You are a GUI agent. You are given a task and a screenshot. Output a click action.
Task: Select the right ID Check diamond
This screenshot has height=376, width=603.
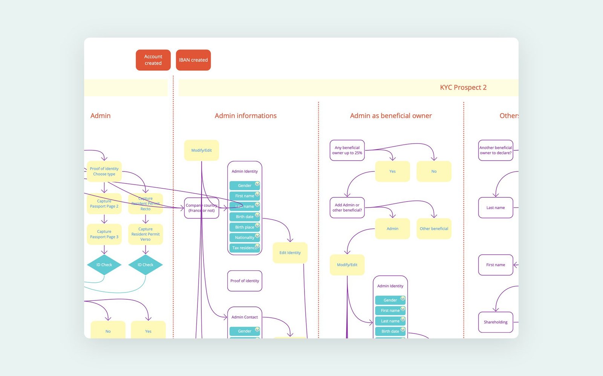[145, 265]
